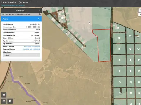Click the Designación Oficial label

pyautogui.click(x=9, y=30)
